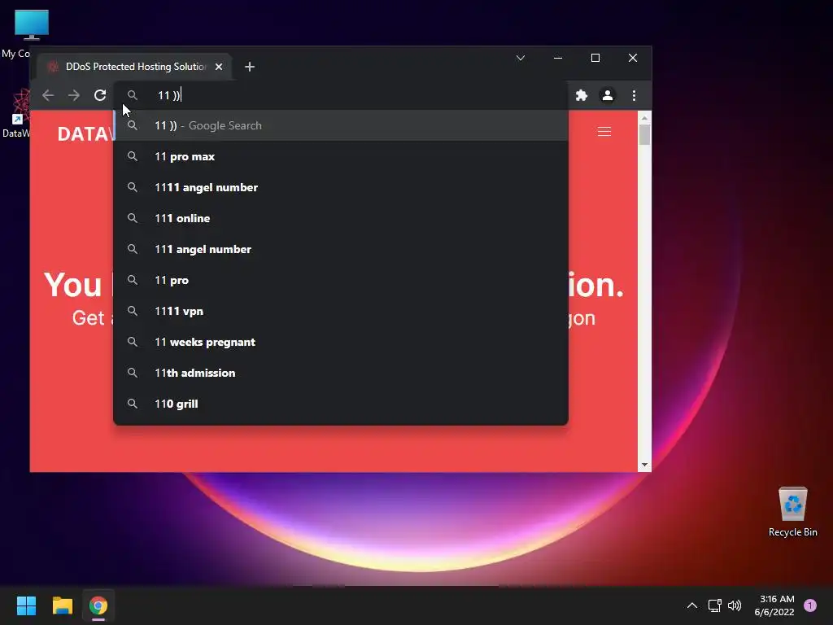Open the Windows Start menu

tap(26, 605)
